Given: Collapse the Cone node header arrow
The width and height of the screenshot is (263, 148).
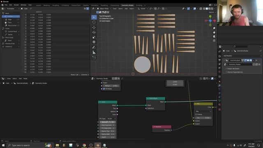Looking at the screenshot, I should coord(100,102).
